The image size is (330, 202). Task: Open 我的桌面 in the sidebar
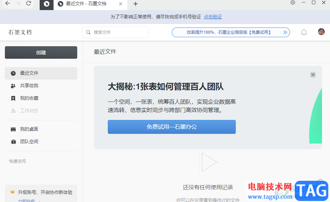coord(41,129)
